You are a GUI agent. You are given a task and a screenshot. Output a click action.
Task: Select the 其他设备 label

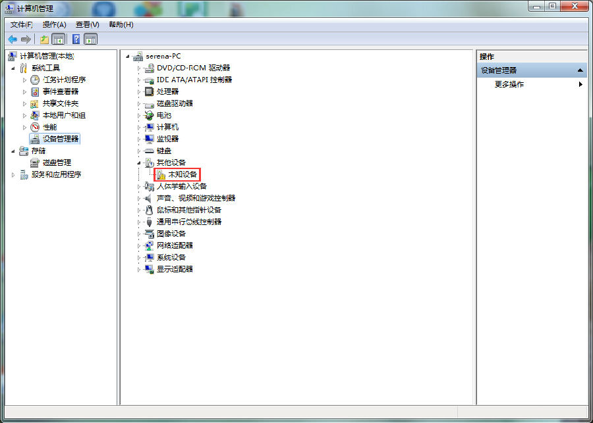point(171,162)
